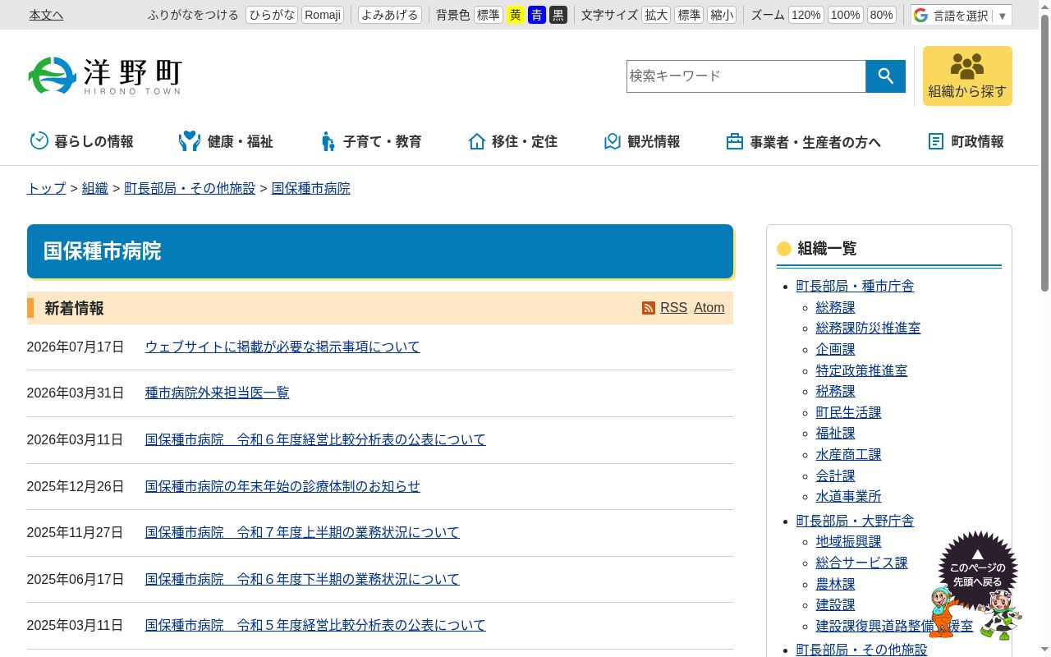Click the よみあげる read-aloud button
This screenshot has width=1051, height=657.
coord(390,15)
